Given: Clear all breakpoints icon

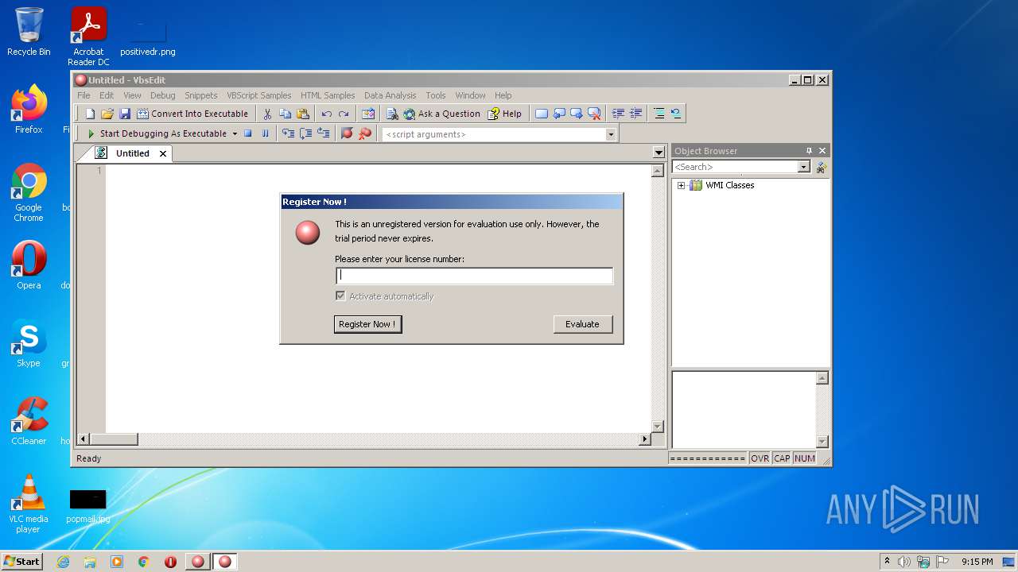Looking at the screenshot, I should point(364,133).
